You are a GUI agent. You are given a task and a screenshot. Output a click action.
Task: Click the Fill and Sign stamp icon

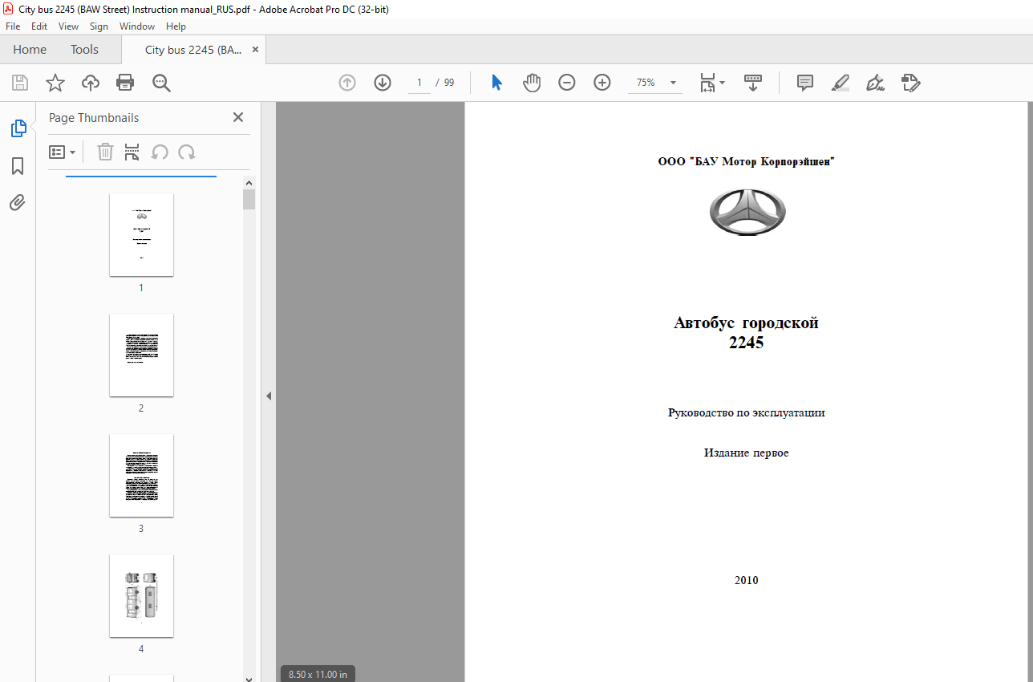910,83
